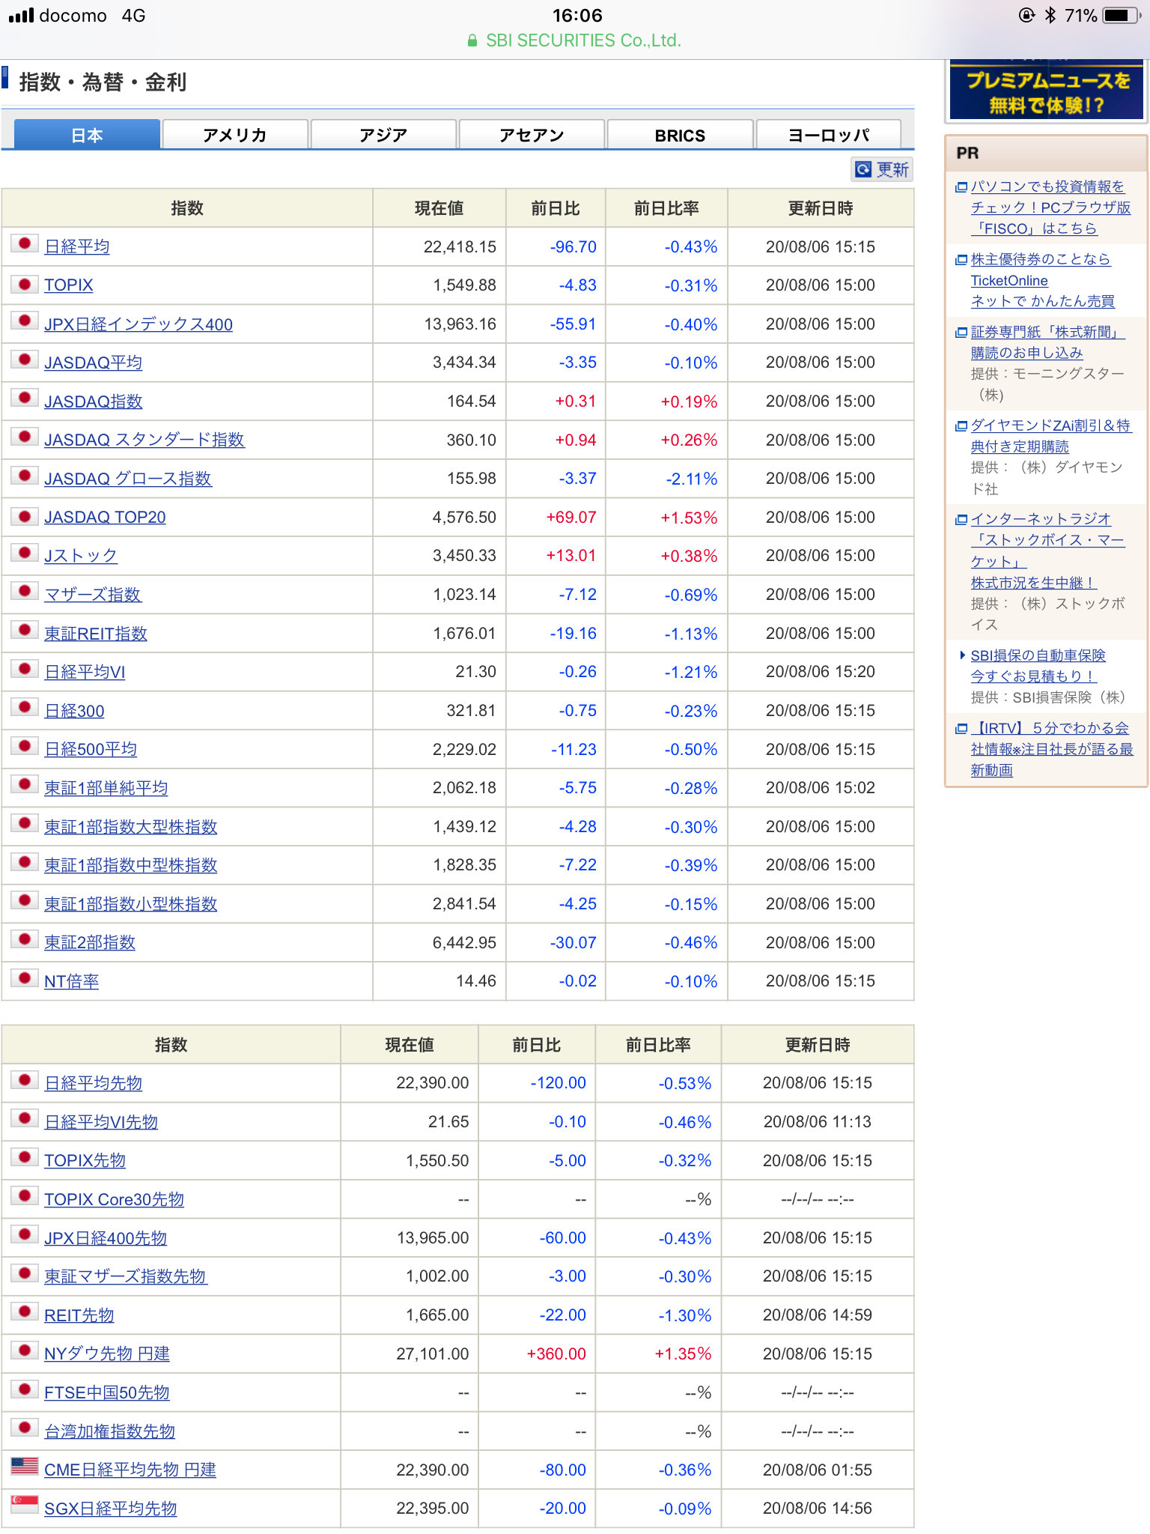Click the lock icon by SBI SECURITIES
Screen dimensions: 1150x1534
[x=472, y=40]
